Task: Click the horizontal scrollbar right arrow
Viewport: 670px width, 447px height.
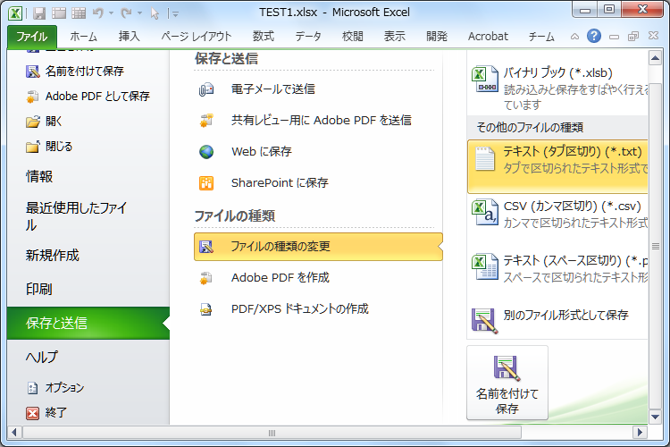Action: pyautogui.click(x=640, y=432)
